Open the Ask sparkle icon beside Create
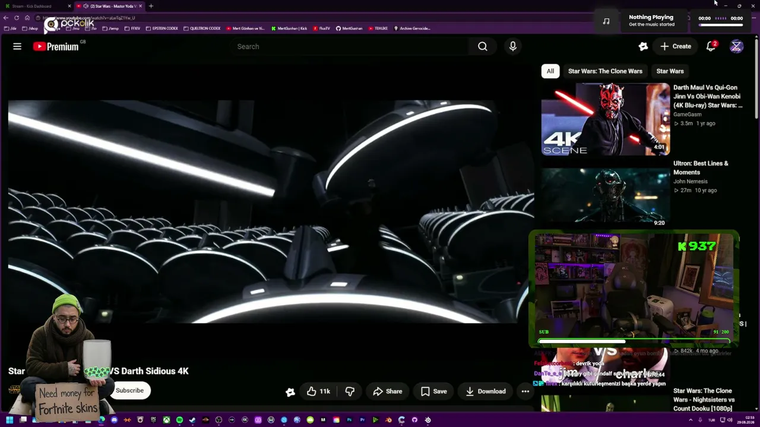 click(x=643, y=46)
